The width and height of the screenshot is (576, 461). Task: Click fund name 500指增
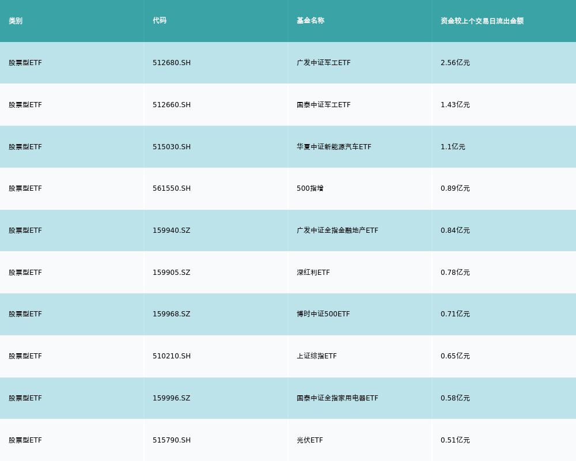310,188
